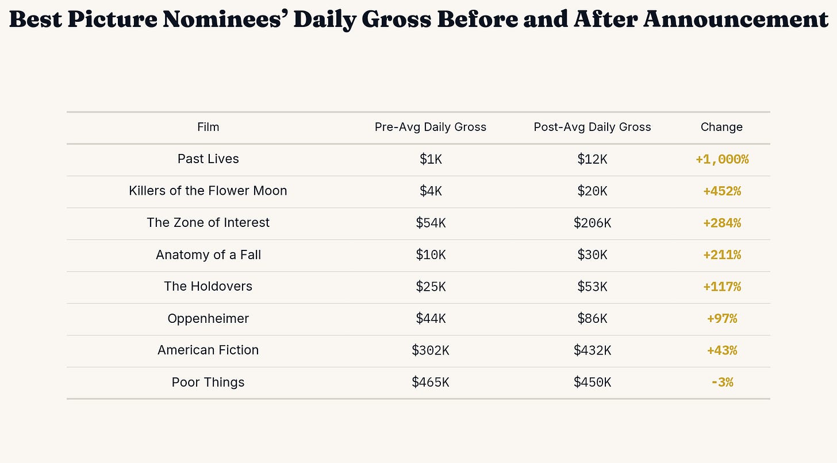Select the -3% change value
The width and height of the screenshot is (837, 463).
(721, 383)
